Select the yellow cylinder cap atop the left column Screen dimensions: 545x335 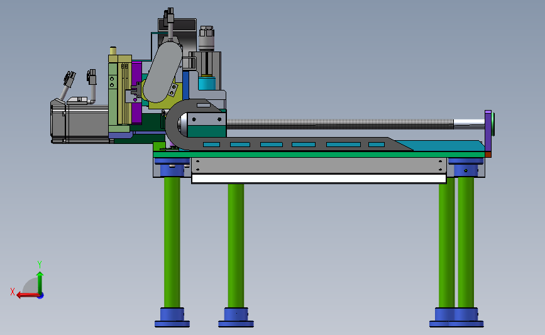(113, 51)
